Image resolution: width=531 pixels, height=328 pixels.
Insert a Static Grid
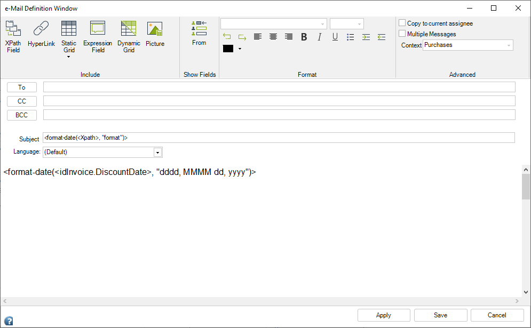(x=69, y=37)
